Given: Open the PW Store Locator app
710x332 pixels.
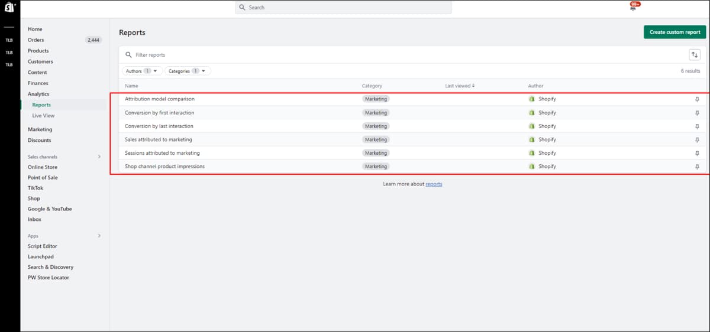Looking at the screenshot, I should point(48,278).
